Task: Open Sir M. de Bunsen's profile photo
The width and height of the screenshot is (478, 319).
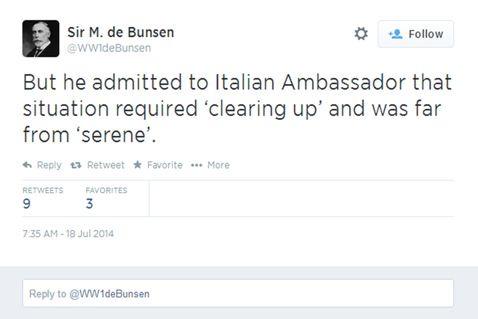Action: [41, 38]
